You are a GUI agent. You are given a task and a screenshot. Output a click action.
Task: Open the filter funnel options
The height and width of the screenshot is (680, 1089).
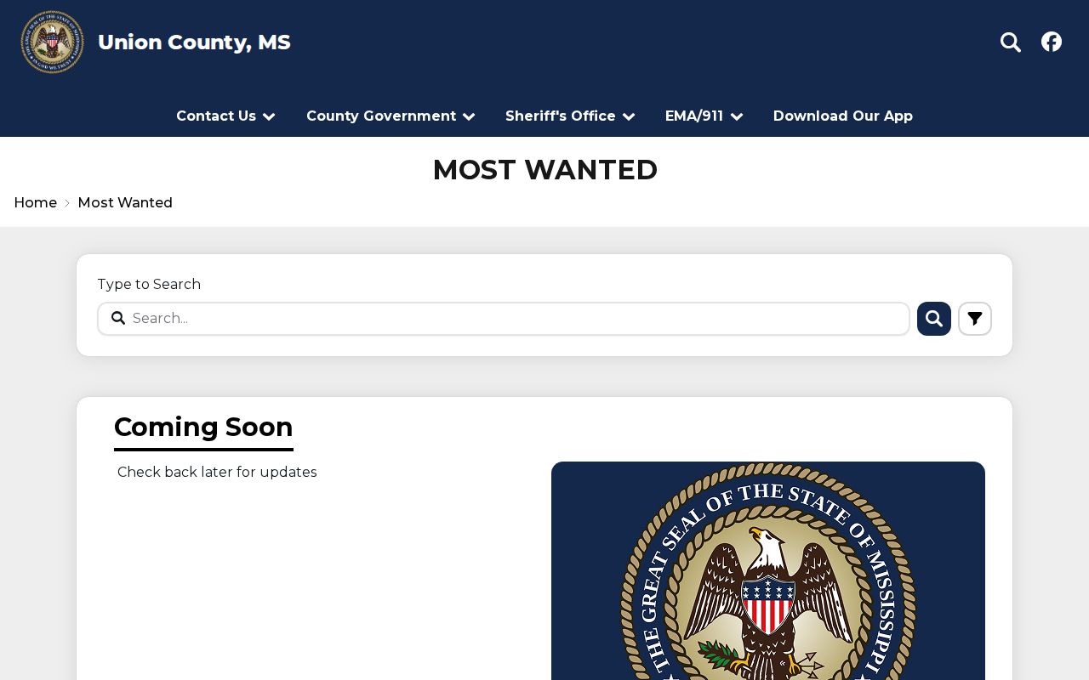[975, 319]
